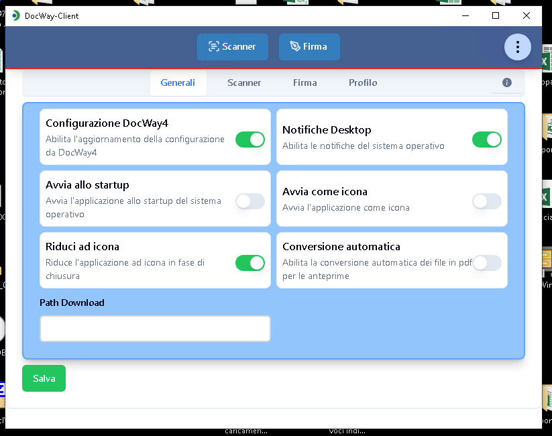552x436 pixels.
Task: Turn off Riduci ad icona toggle
Action: [250, 263]
